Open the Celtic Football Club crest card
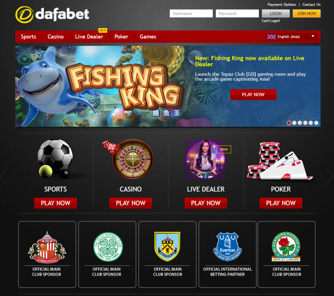This screenshot has width=334, height=296. (x=107, y=255)
